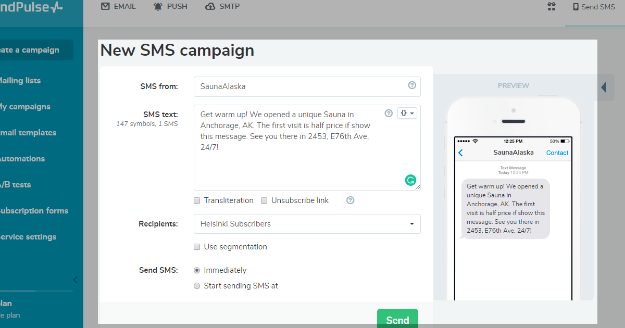Click the blue back chevron in phone preview
Viewport: 625px width, 328px height.
(x=460, y=153)
